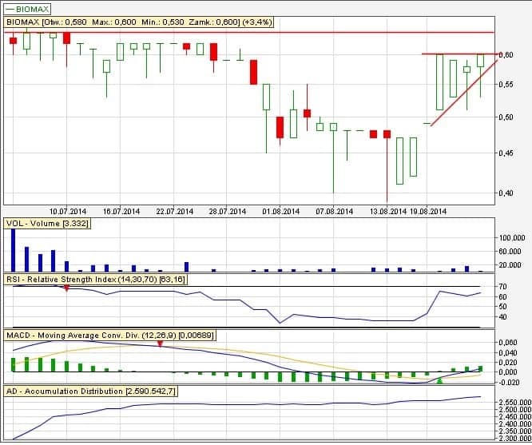Image resolution: width=532 pixels, height=445 pixels.
Task: Select the long horizontal red resistance line
Action: [240, 32]
